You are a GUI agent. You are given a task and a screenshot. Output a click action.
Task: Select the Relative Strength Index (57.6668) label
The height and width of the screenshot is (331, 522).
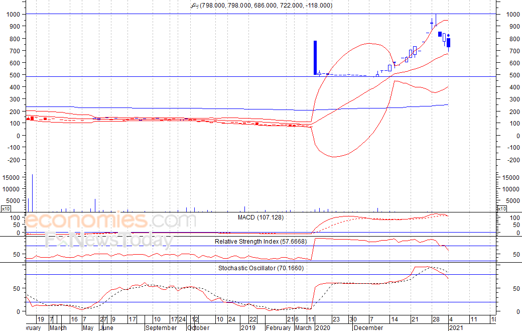pos(260,242)
